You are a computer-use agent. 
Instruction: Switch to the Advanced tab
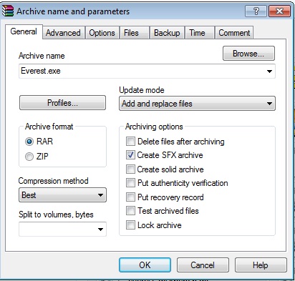coord(63,33)
